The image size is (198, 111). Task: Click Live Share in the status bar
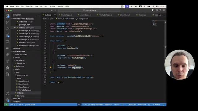click(x=30, y=105)
